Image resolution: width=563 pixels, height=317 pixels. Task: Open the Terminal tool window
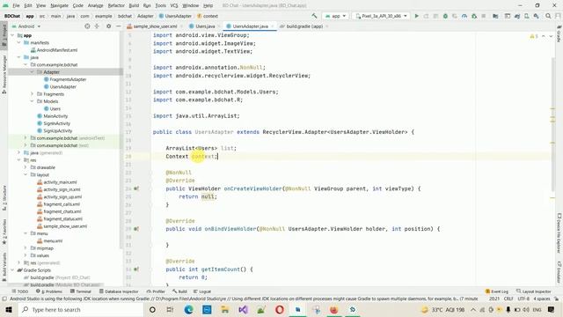81,291
